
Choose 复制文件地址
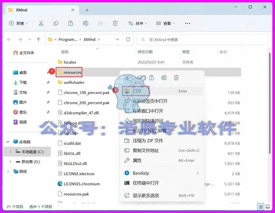pyautogui.click(x=162, y=151)
